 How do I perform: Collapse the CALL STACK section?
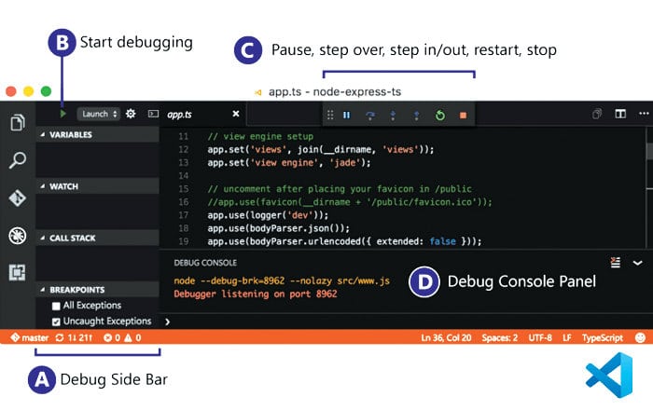tap(97, 238)
